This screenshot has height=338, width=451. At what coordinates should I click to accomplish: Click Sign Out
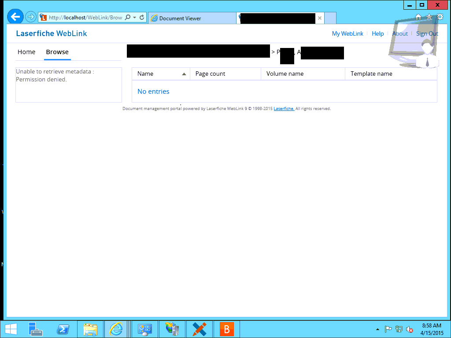pos(427,33)
